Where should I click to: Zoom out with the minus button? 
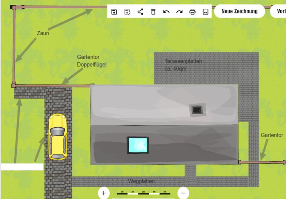tap(183, 193)
